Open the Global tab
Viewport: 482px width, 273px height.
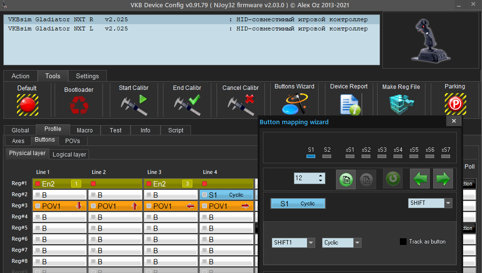[x=20, y=130]
